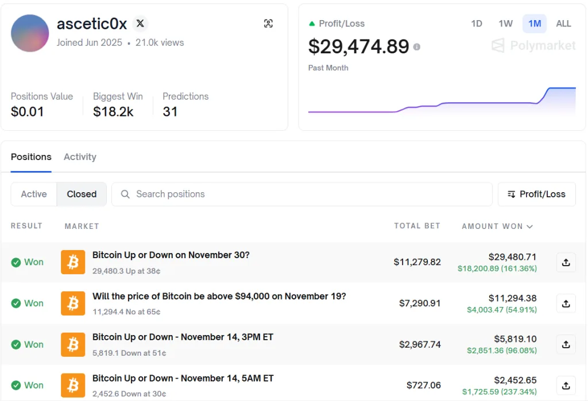Share the Bitcoin above $94,000 position
This screenshot has width=588, height=401.
click(x=566, y=303)
